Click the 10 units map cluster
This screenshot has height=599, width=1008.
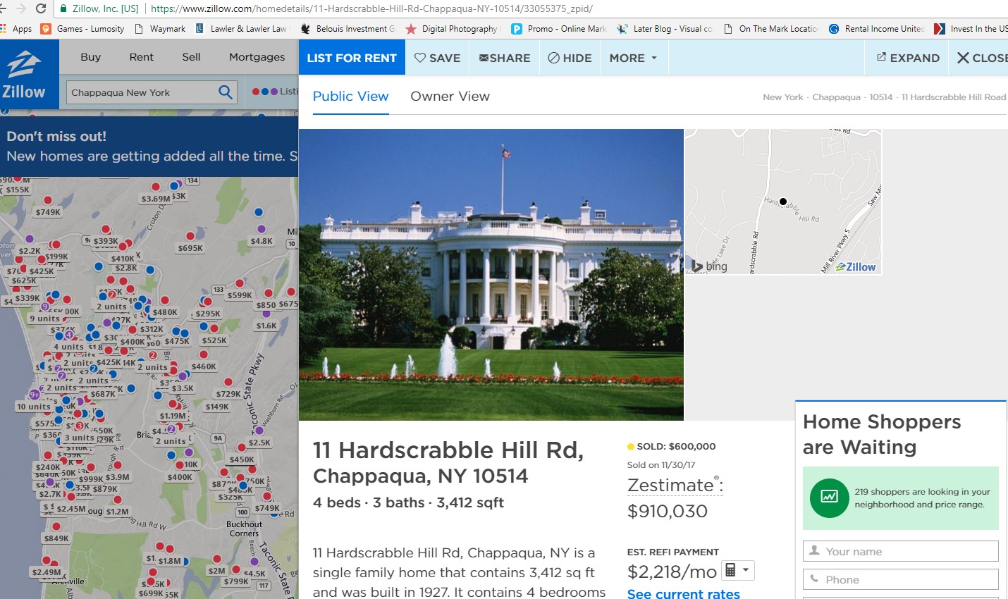(34, 407)
